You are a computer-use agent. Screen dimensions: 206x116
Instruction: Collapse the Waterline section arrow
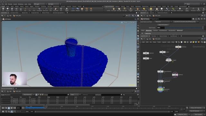tap(142, 34)
